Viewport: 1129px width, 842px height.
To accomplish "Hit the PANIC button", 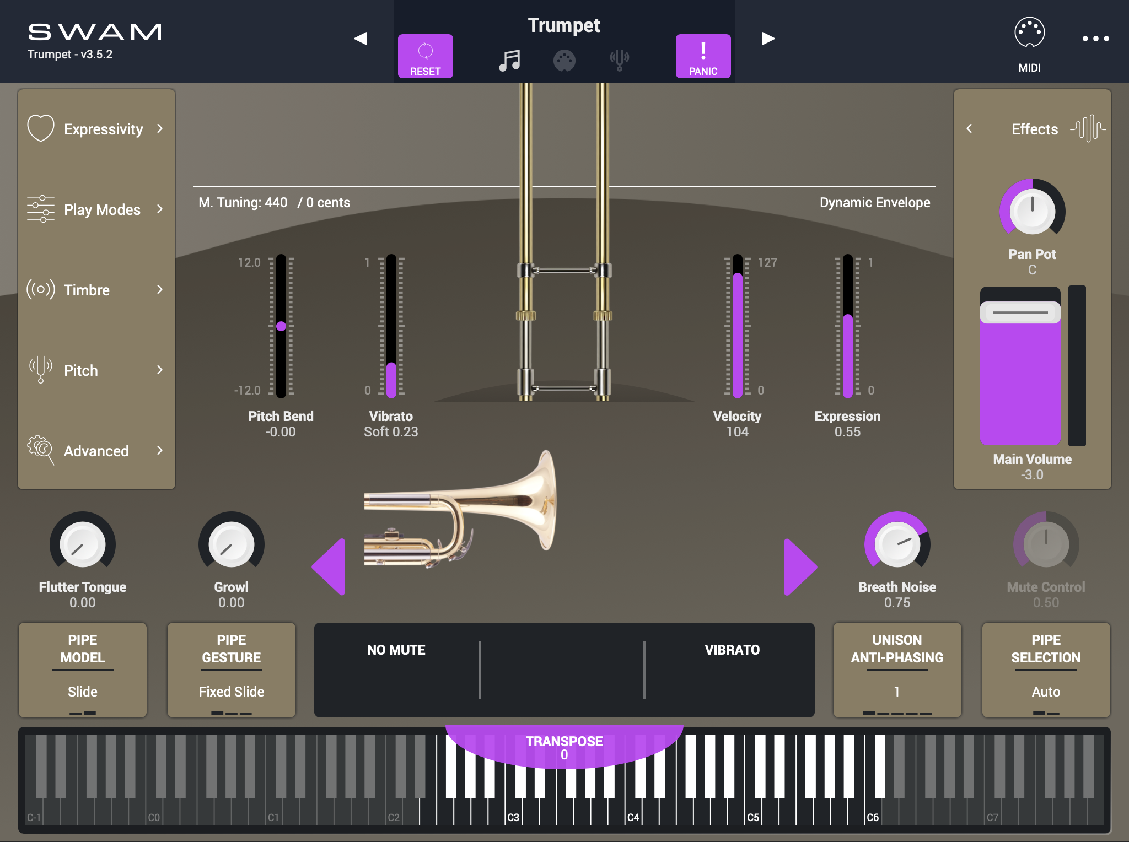I will (703, 56).
